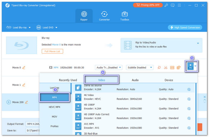Click the rename pencil next to Movie 0
Viewport: 209px width, 137px height.
pyautogui.click(x=24, y=68)
